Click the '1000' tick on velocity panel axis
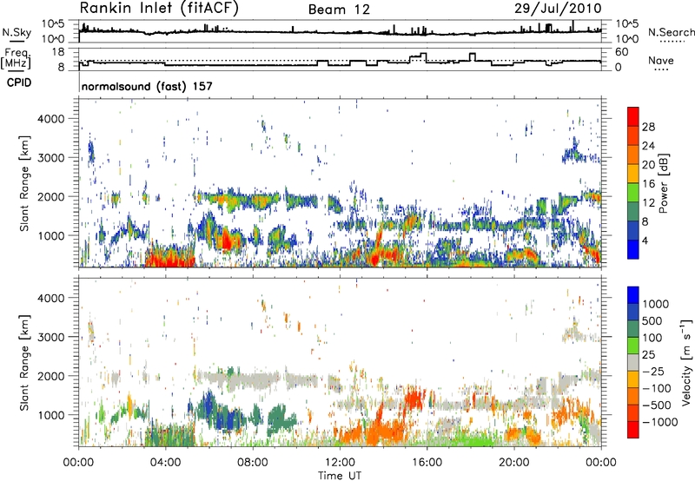 pyautogui.click(x=51, y=415)
